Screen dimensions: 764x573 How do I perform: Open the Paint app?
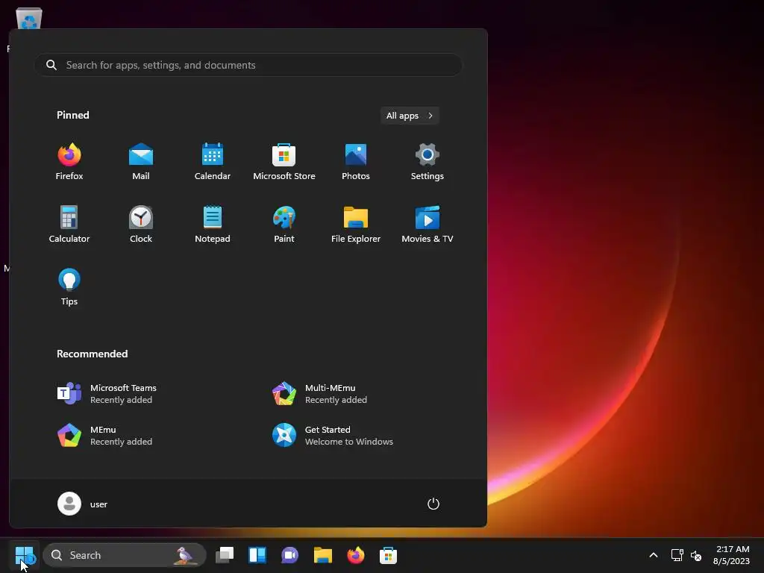284,225
